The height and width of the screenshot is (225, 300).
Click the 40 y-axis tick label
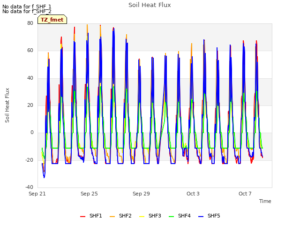coord(30,78)
